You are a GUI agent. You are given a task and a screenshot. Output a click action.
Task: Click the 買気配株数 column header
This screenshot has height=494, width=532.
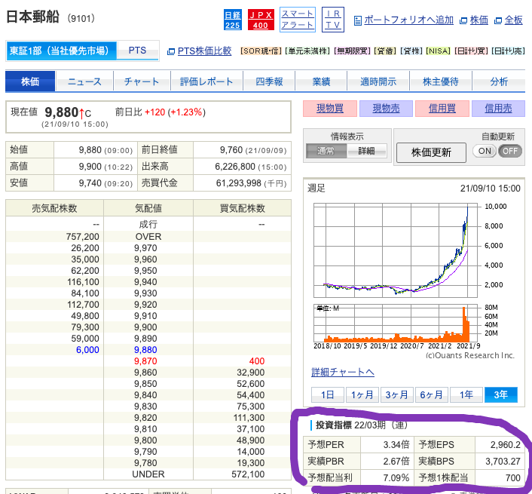click(x=242, y=208)
